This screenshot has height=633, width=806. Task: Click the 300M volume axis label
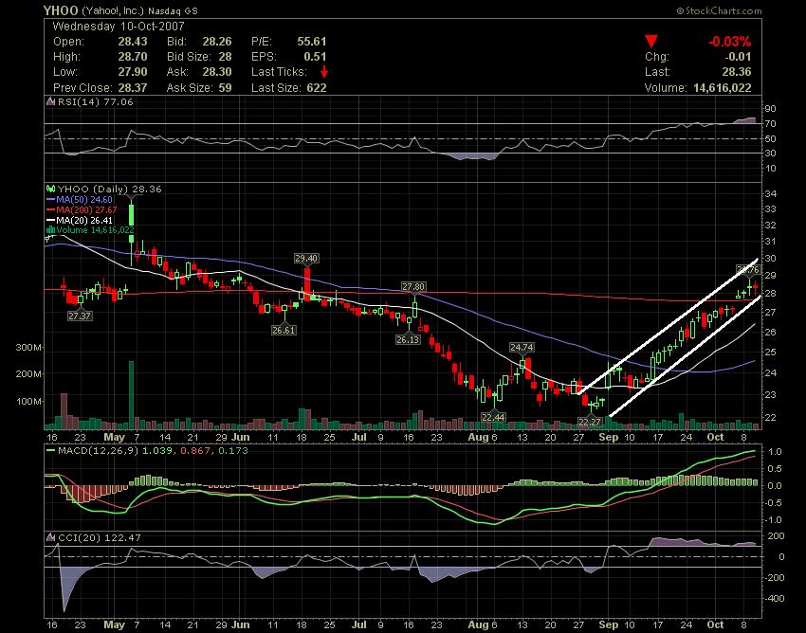pos(28,348)
